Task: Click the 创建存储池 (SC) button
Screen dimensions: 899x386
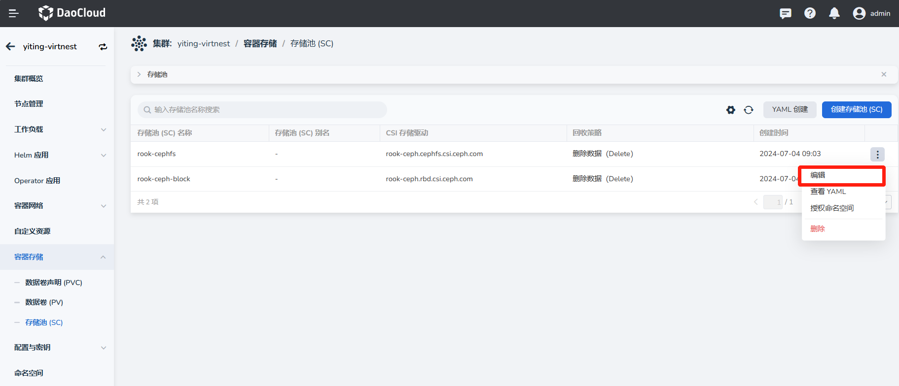Action: (x=856, y=109)
